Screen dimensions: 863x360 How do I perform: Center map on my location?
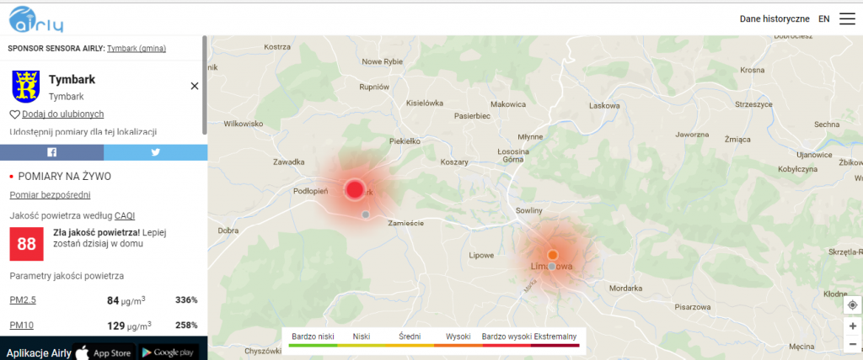coord(852,304)
